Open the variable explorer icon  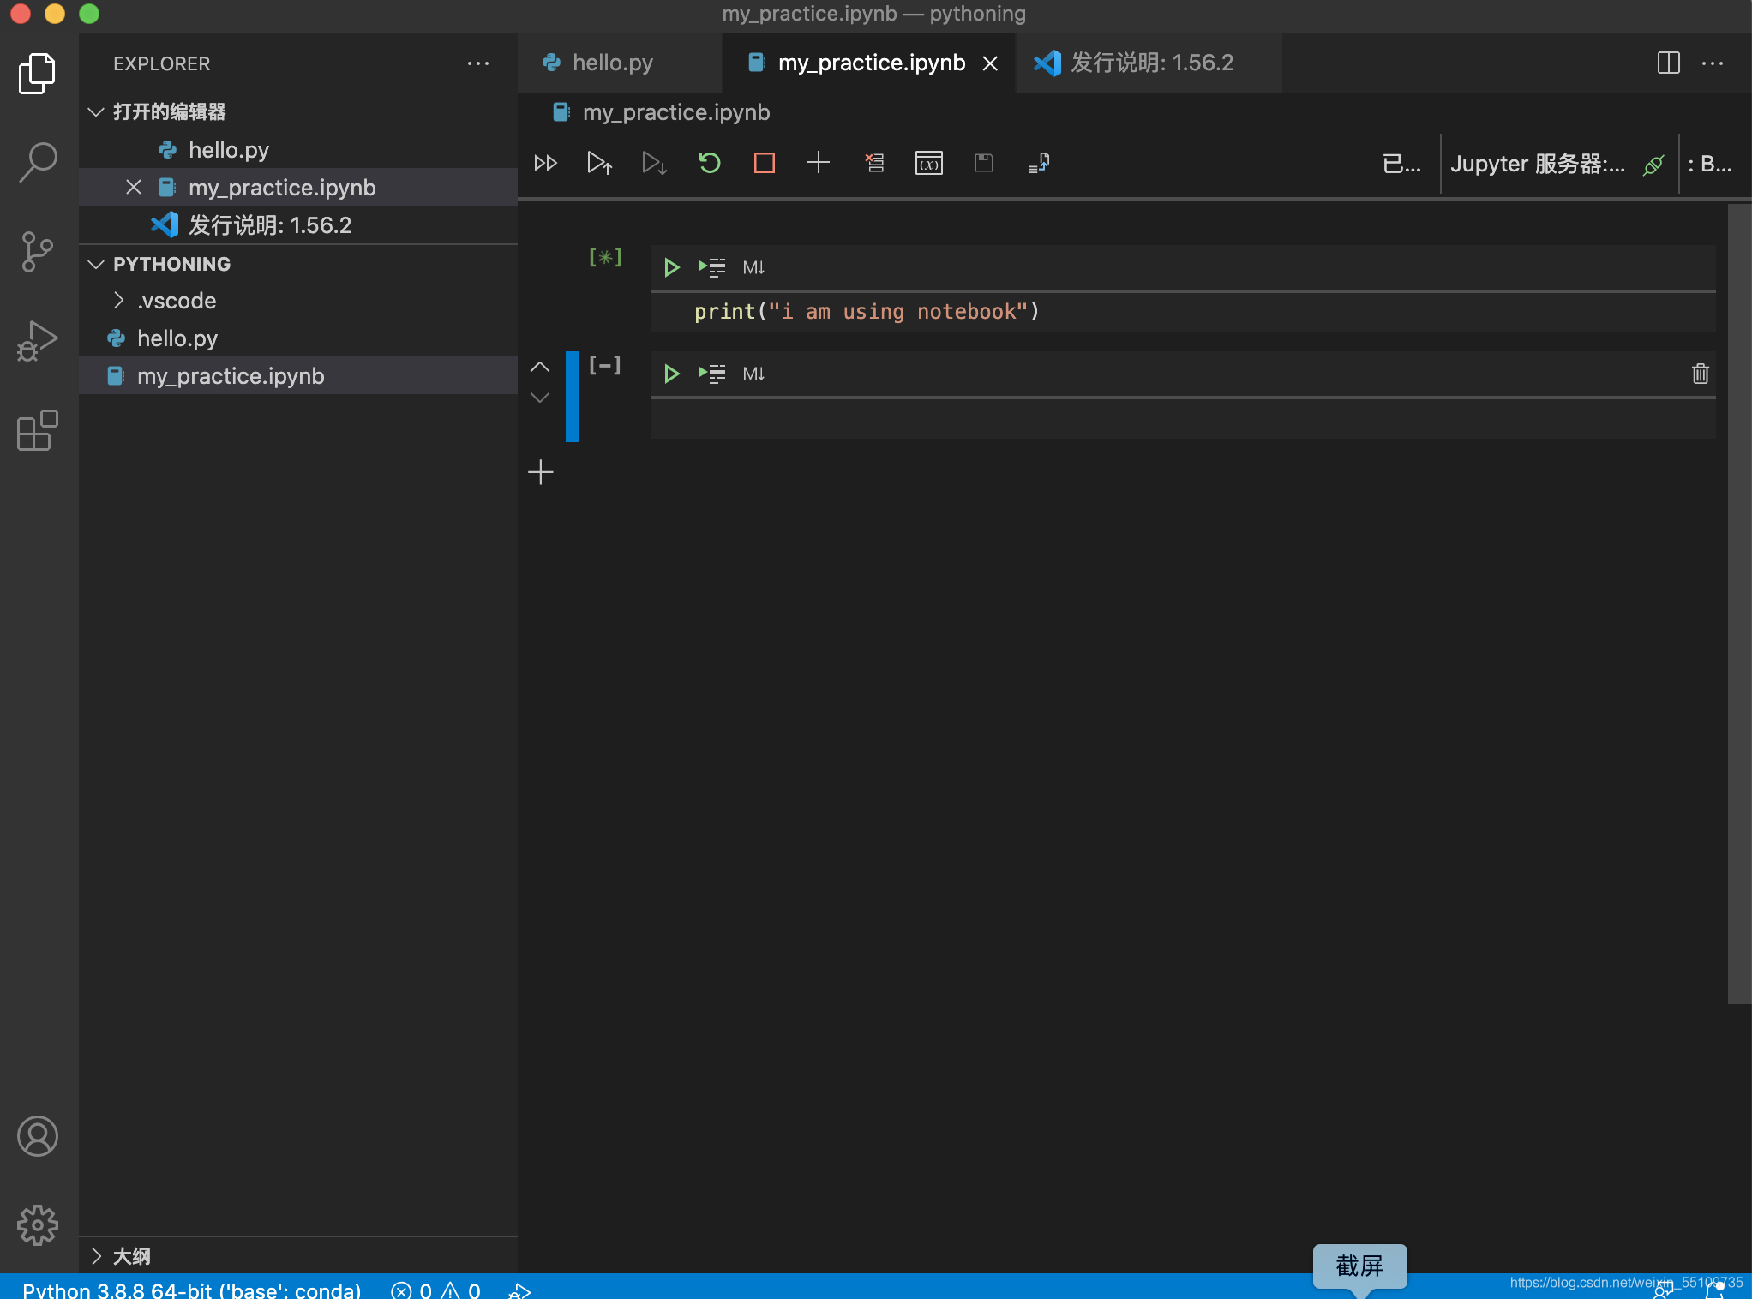(x=929, y=163)
